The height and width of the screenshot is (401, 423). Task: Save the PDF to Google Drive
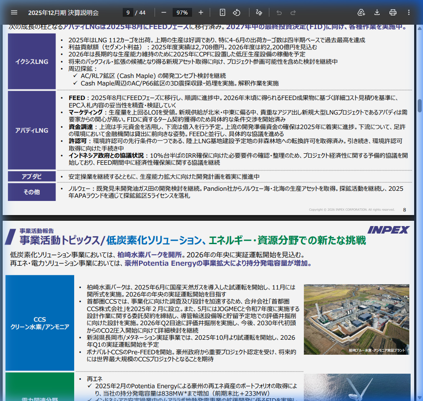(361, 12)
